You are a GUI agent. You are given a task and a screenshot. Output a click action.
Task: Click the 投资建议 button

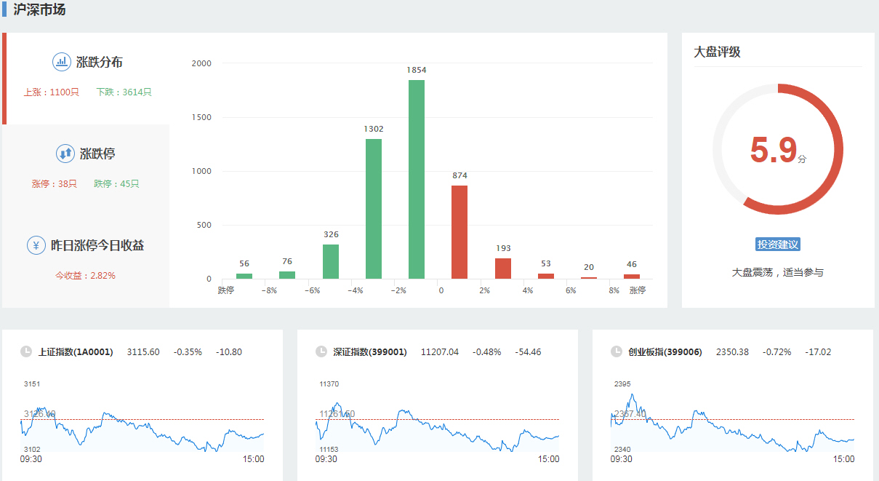778,245
